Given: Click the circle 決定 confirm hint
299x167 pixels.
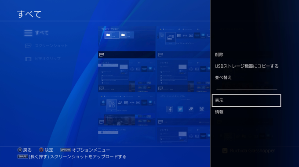Looking at the screenshot, I should point(46,150).
